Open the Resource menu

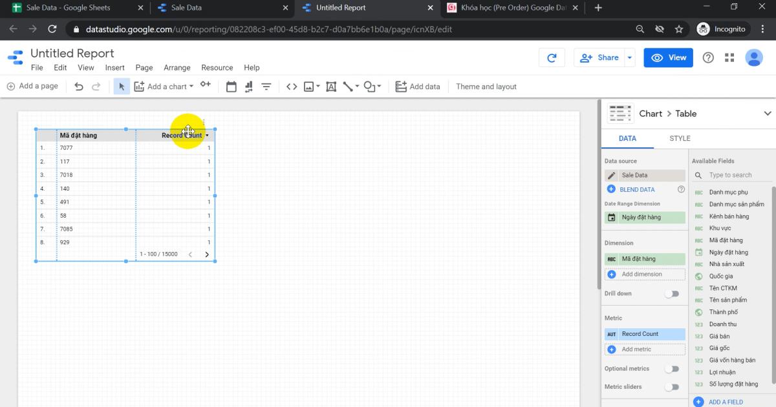[217, 67]
